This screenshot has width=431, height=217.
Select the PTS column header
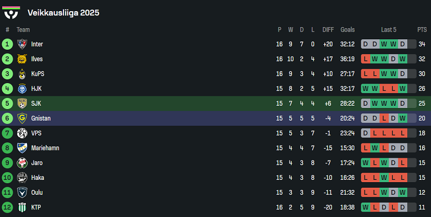[x=422, y=30]
